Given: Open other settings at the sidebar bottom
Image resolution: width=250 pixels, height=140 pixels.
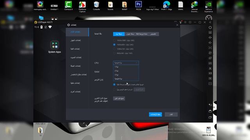Looking at the screenshot, I should (x=75, y=92).
